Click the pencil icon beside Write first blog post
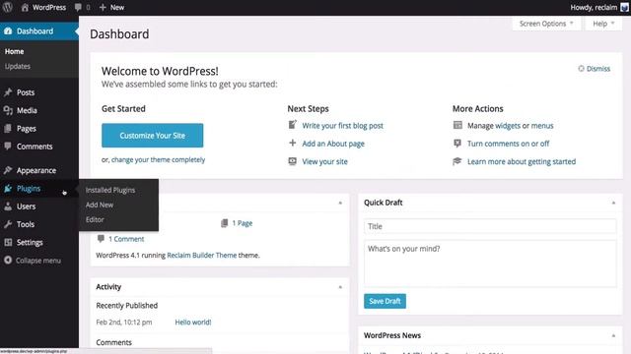The image size is (631, 354). (x=293, y=125)
